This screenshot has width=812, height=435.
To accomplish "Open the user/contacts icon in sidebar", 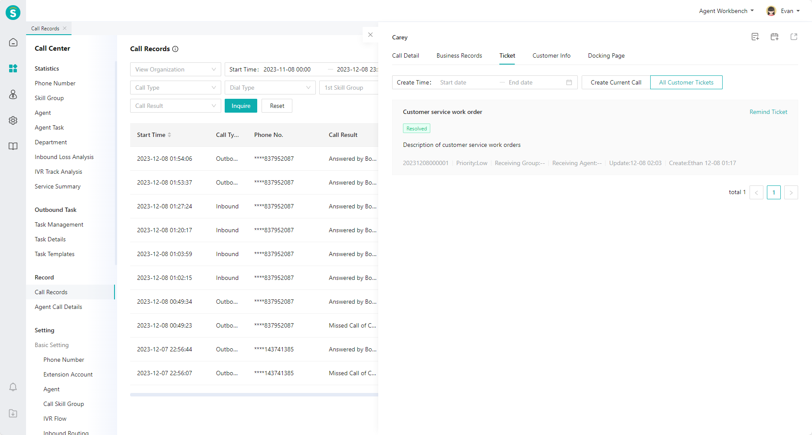I will 13,94.
